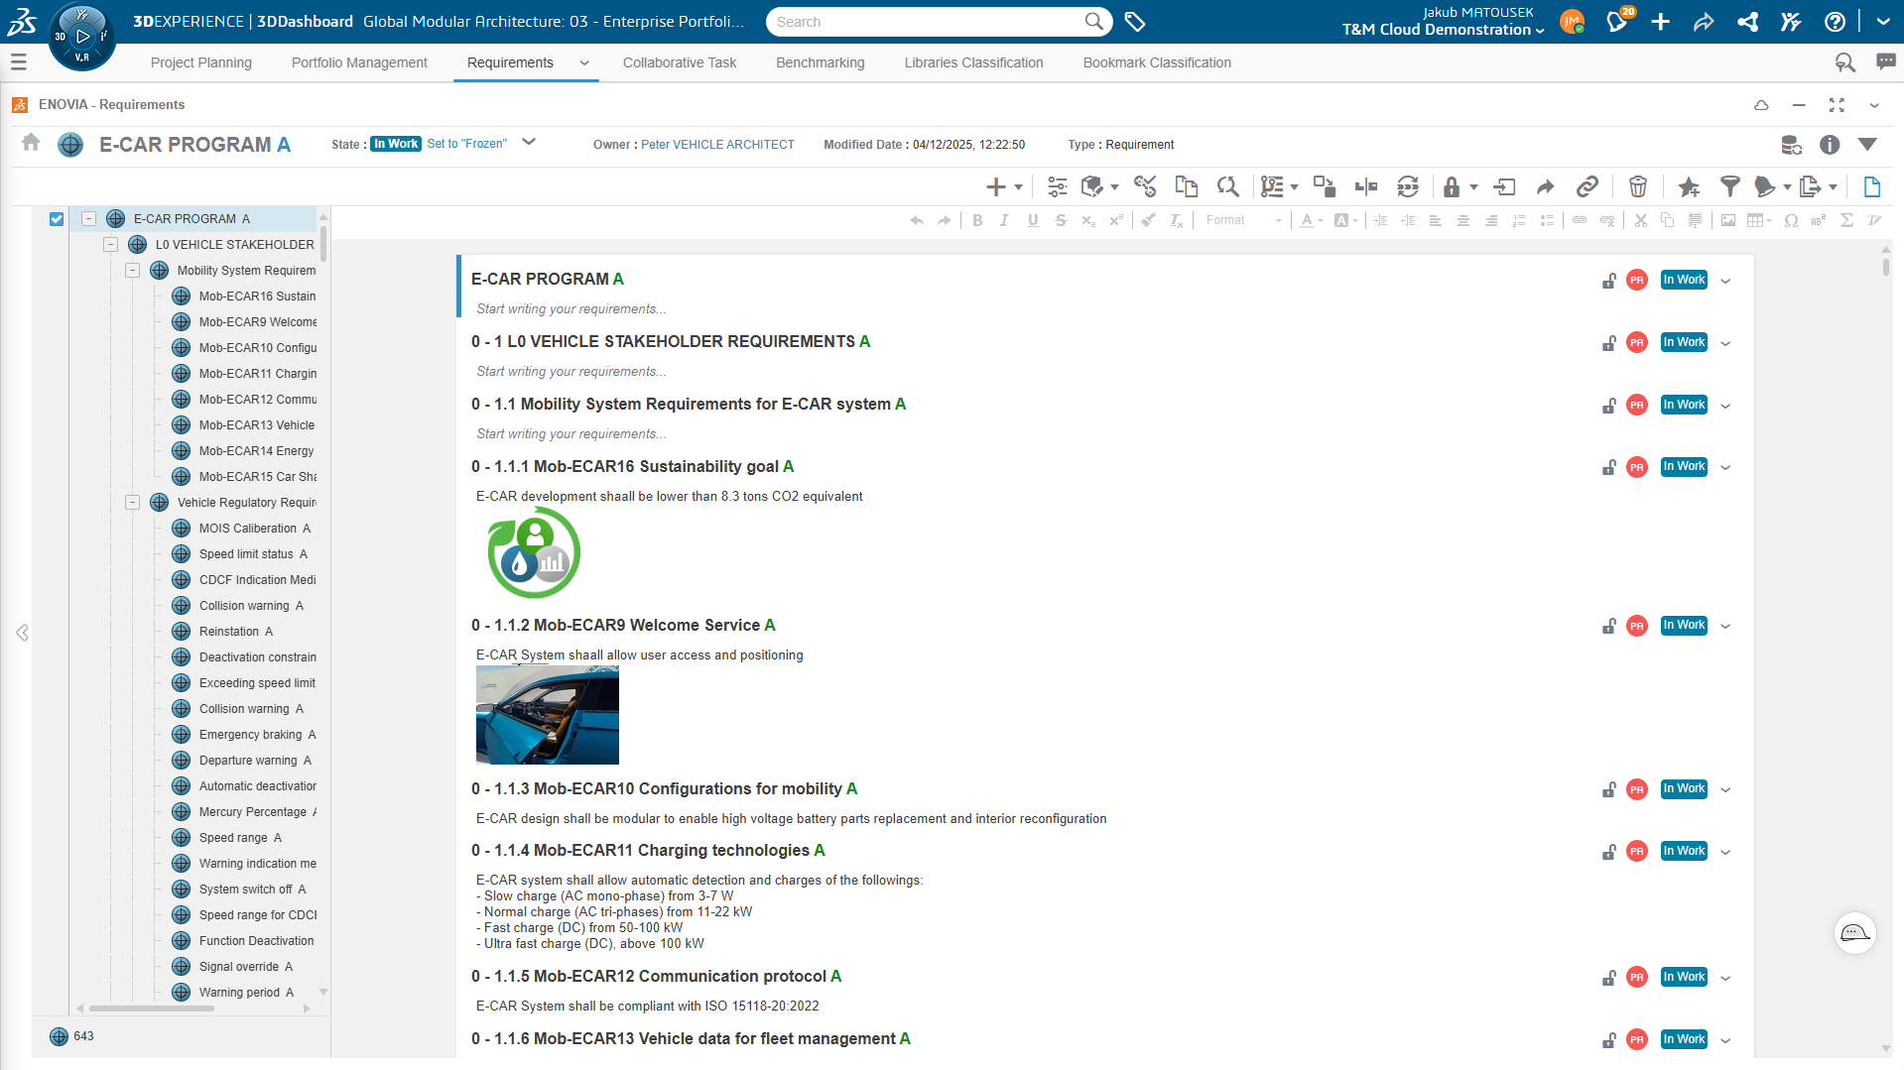
Task: Click the home icon beside E-CAR PROGRAM
Action: [31, 143]
